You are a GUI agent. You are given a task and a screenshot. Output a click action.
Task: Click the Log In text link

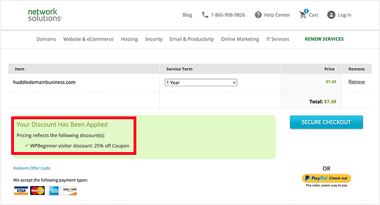(x=344, y=15)
